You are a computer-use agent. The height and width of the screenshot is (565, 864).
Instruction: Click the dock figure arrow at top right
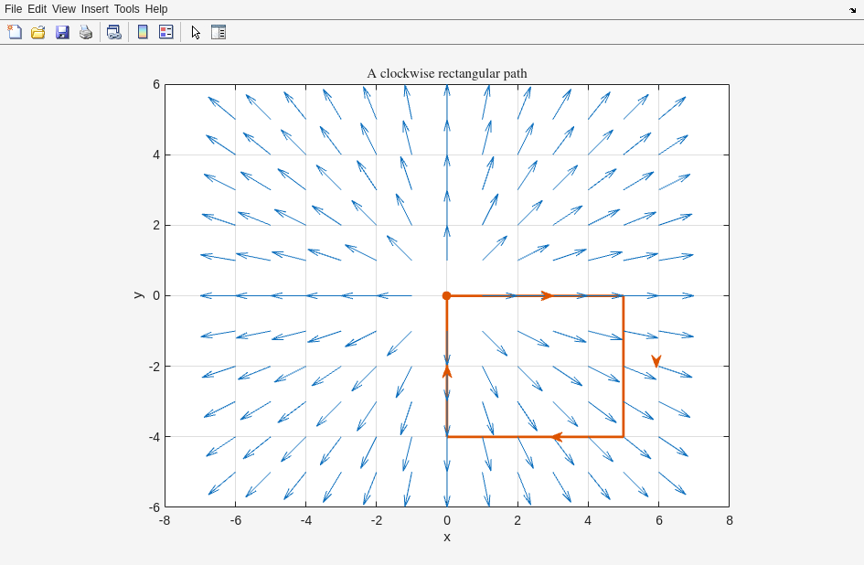tap(852, 9)
